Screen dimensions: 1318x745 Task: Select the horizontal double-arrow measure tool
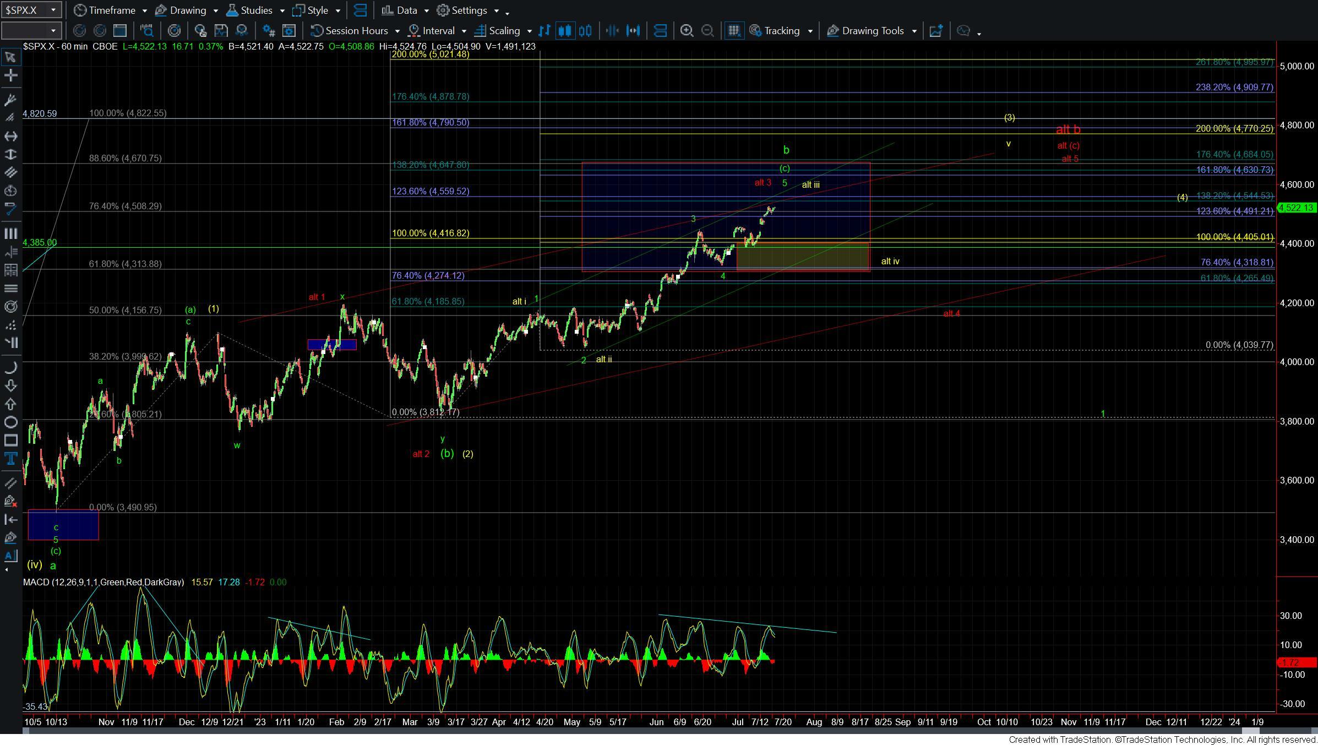(x=10, y=136)
